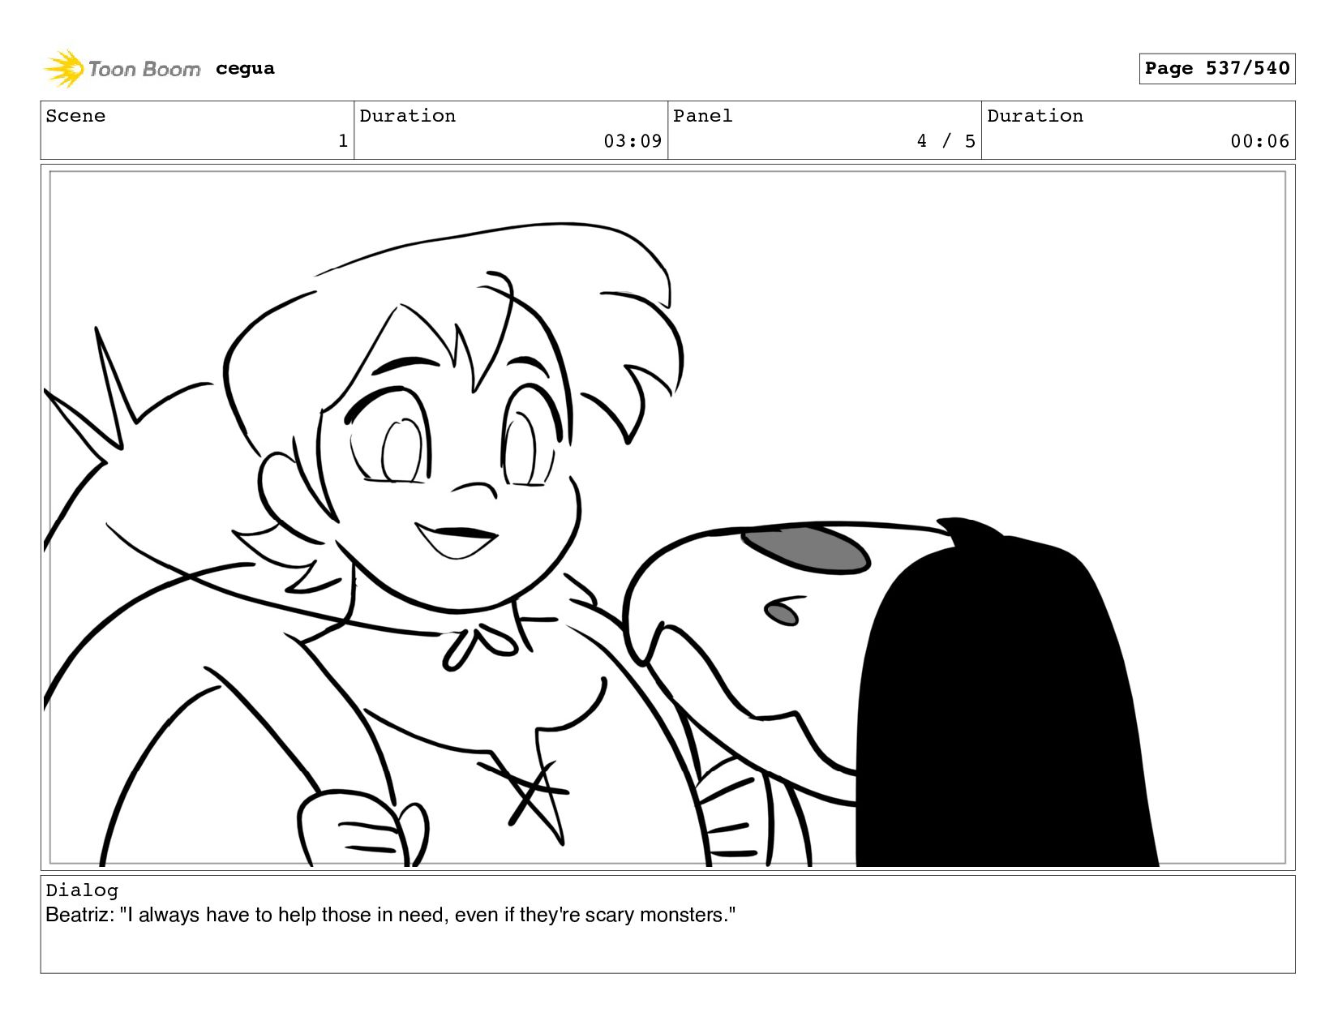Click the storyboard panel drawing
This screenshot has width=1338, height=1034.
667,517
